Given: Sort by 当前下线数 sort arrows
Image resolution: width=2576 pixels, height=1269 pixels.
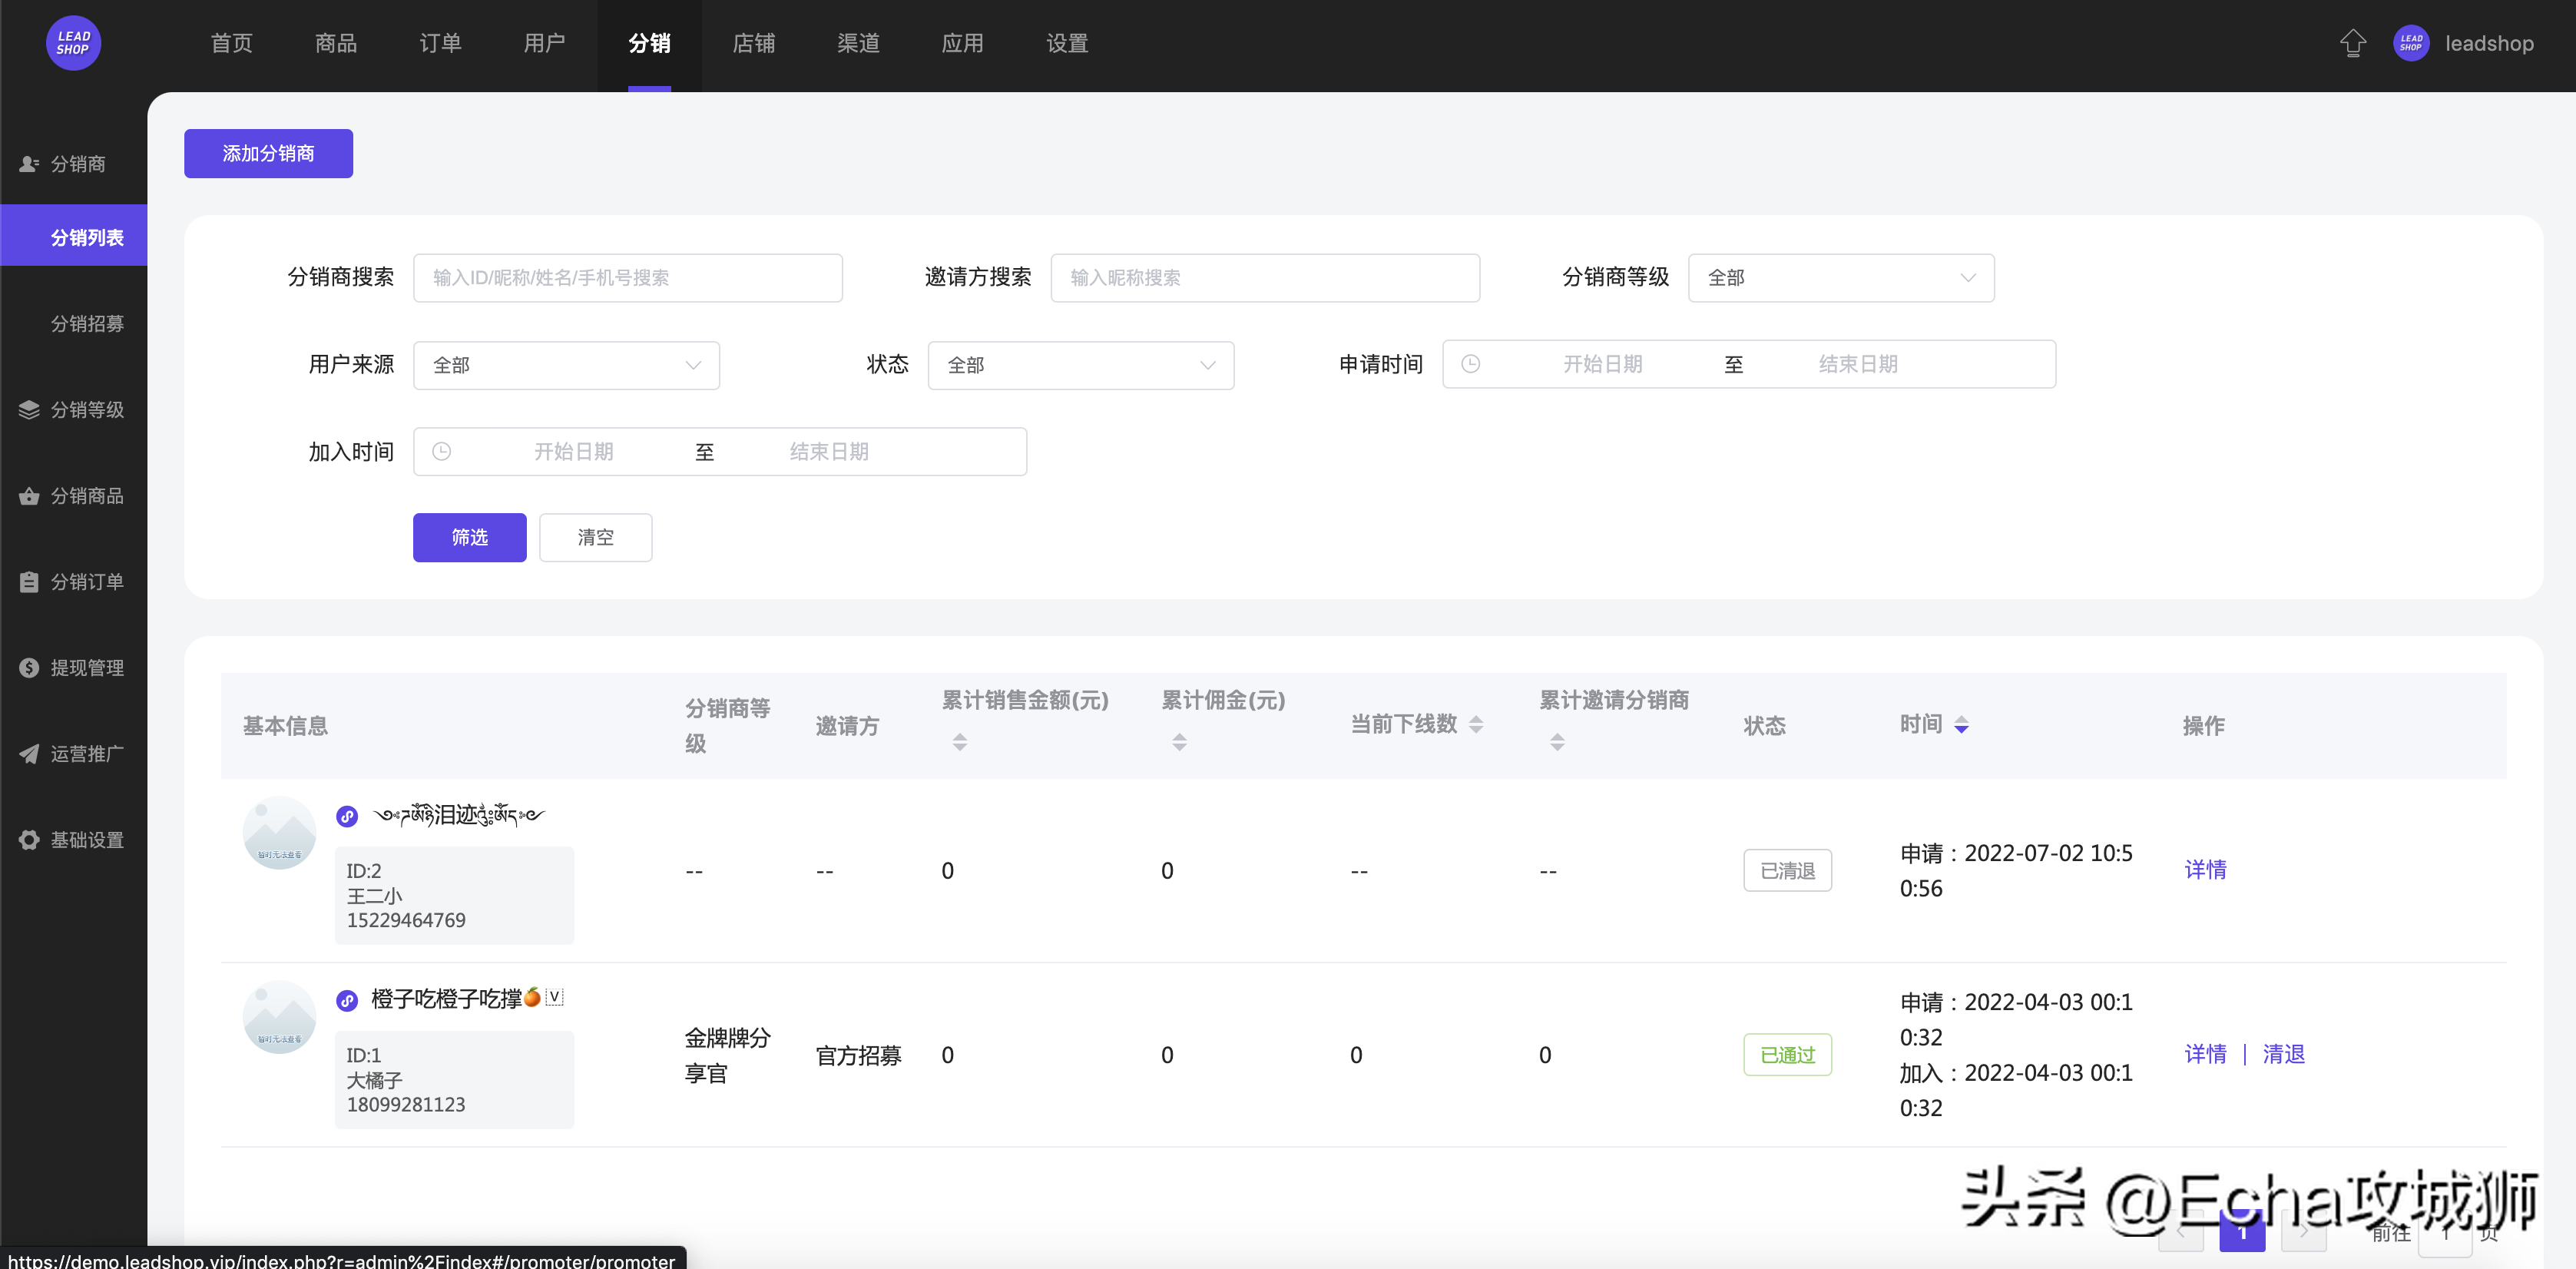Looking at the screenshot, I should (x=1476, y=724).
